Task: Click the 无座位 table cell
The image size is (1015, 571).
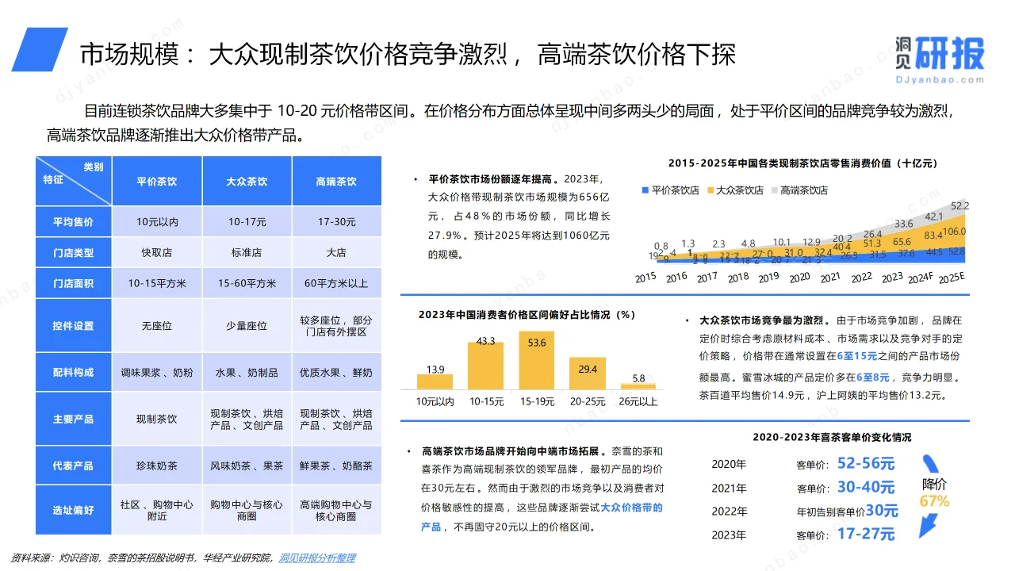Action: coord(157,326)
